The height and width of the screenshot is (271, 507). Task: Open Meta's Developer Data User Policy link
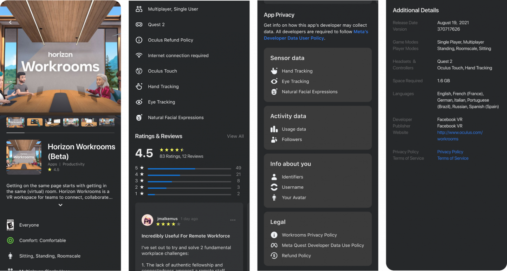click(316, 35)
